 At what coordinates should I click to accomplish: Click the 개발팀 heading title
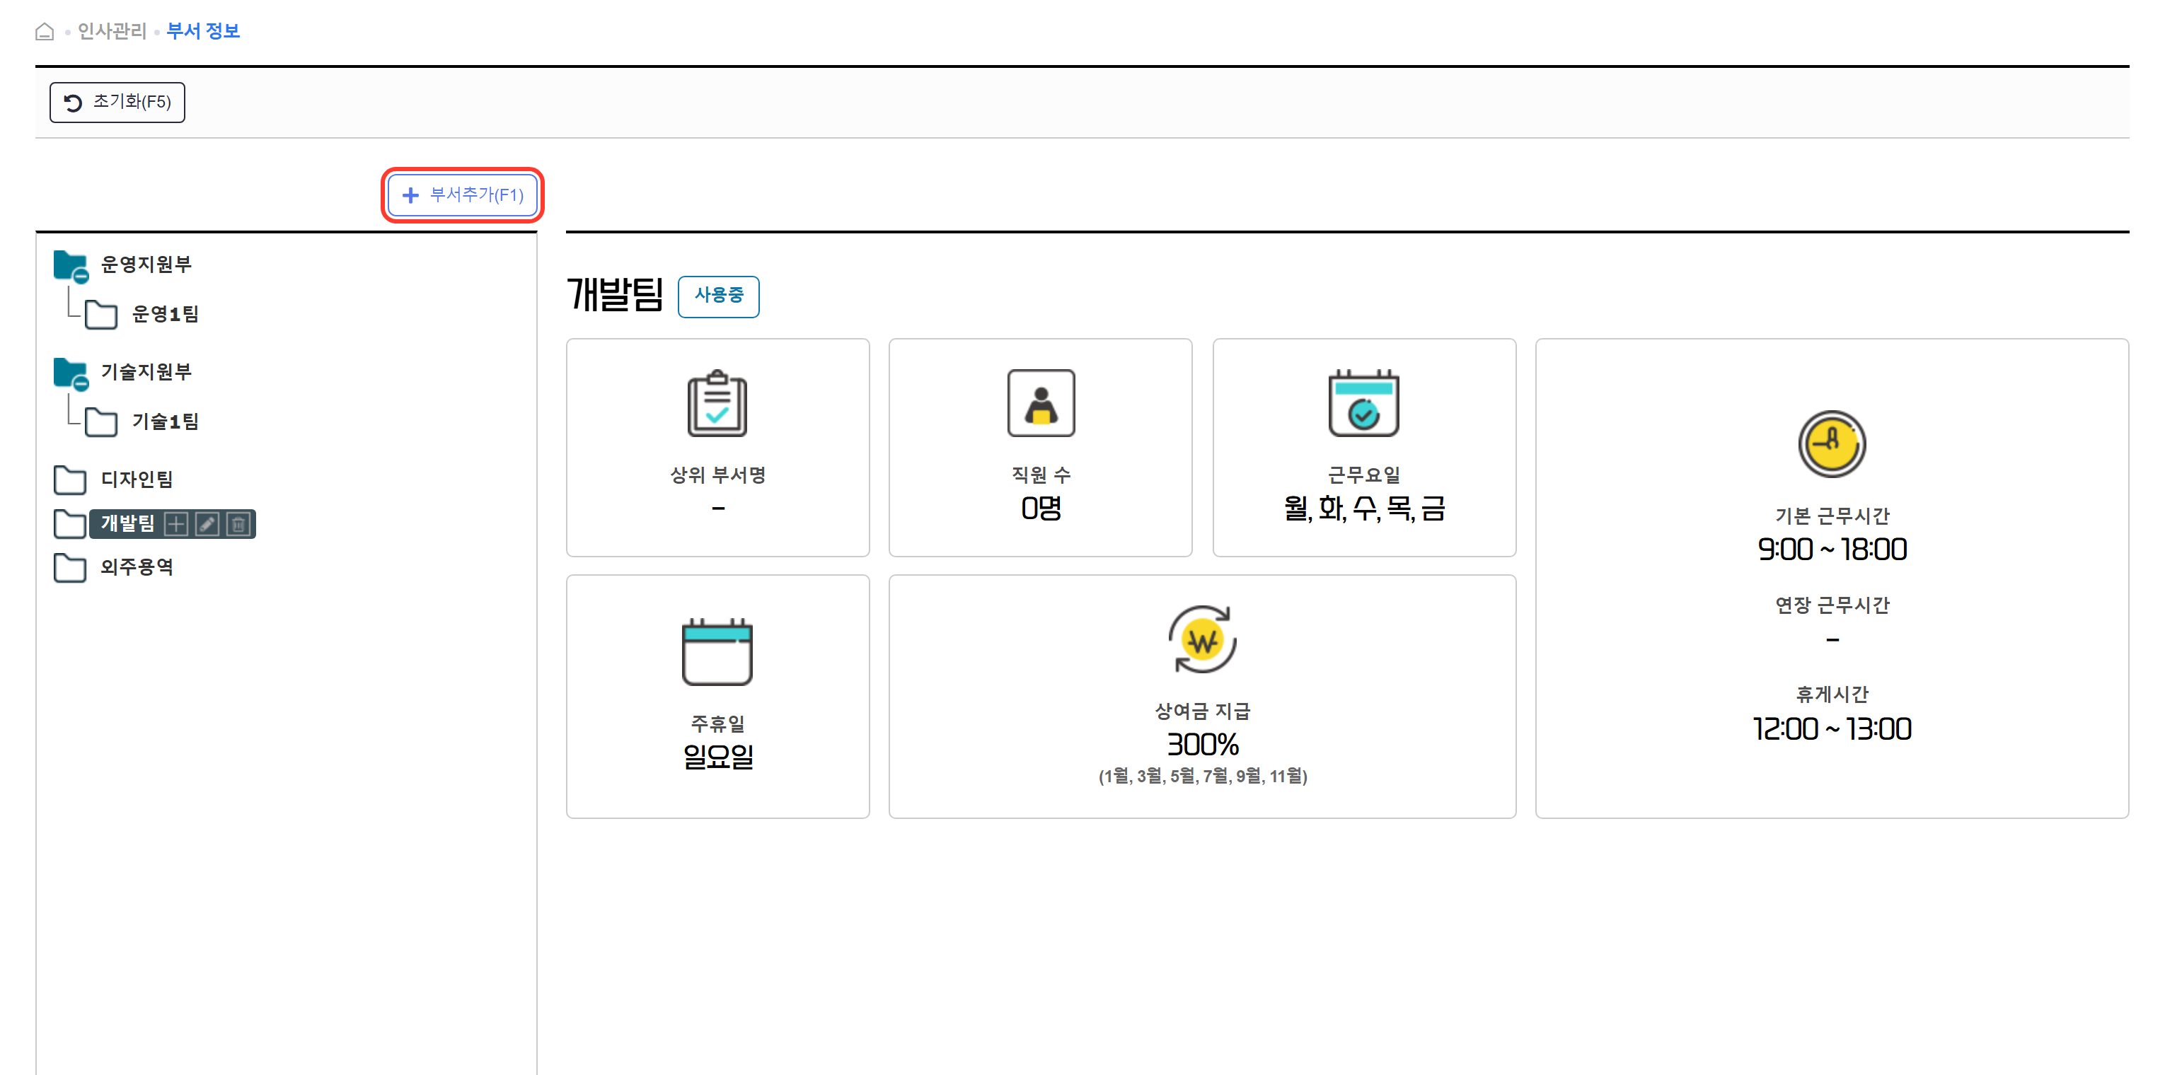point(616,295)
